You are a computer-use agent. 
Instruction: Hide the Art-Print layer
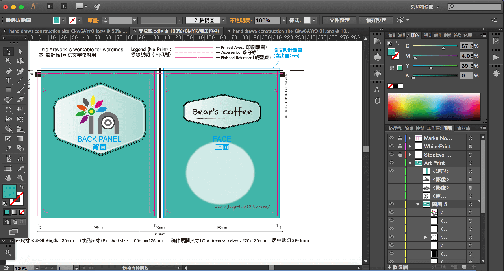pyautogui.click(x=391, y=163)
